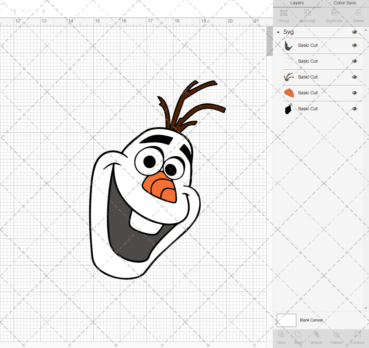Click the Duplicate icon in Layers toolbar
The image size is (369, 348).
(334, 13)
